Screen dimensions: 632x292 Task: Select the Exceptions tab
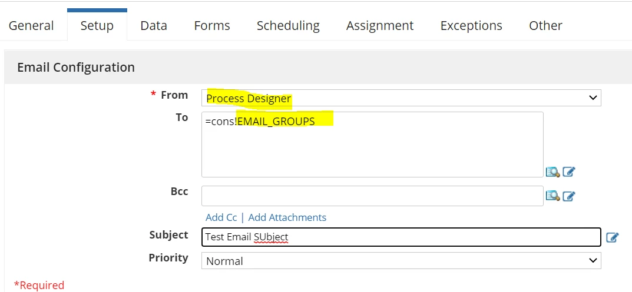(x=471, y=25)
